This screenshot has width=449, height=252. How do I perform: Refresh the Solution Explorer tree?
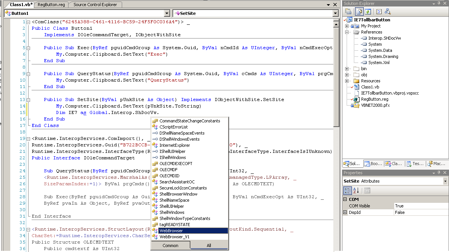coord(368,11)
